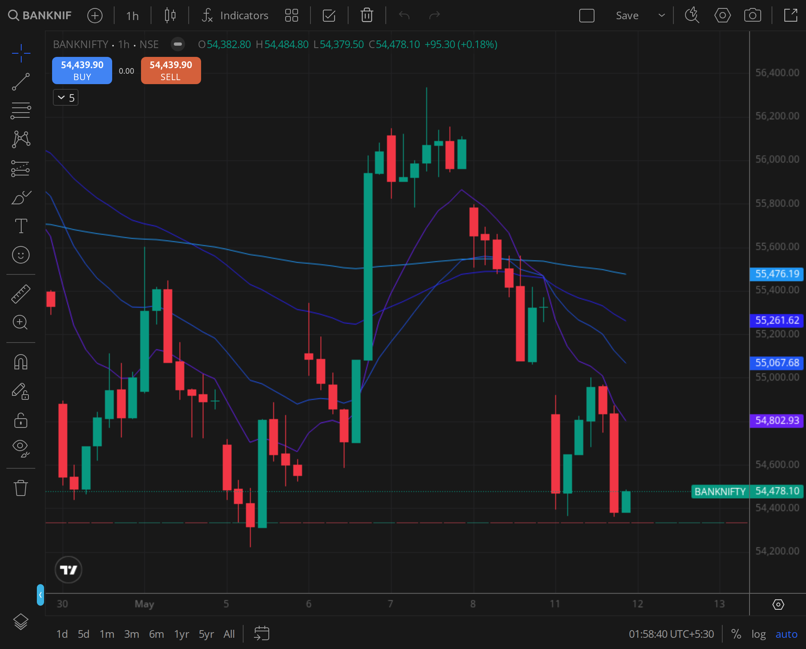Expand the collapsed side panel blue handle
The height and width of the screenshot is (649, 806).
click(40, 595)
